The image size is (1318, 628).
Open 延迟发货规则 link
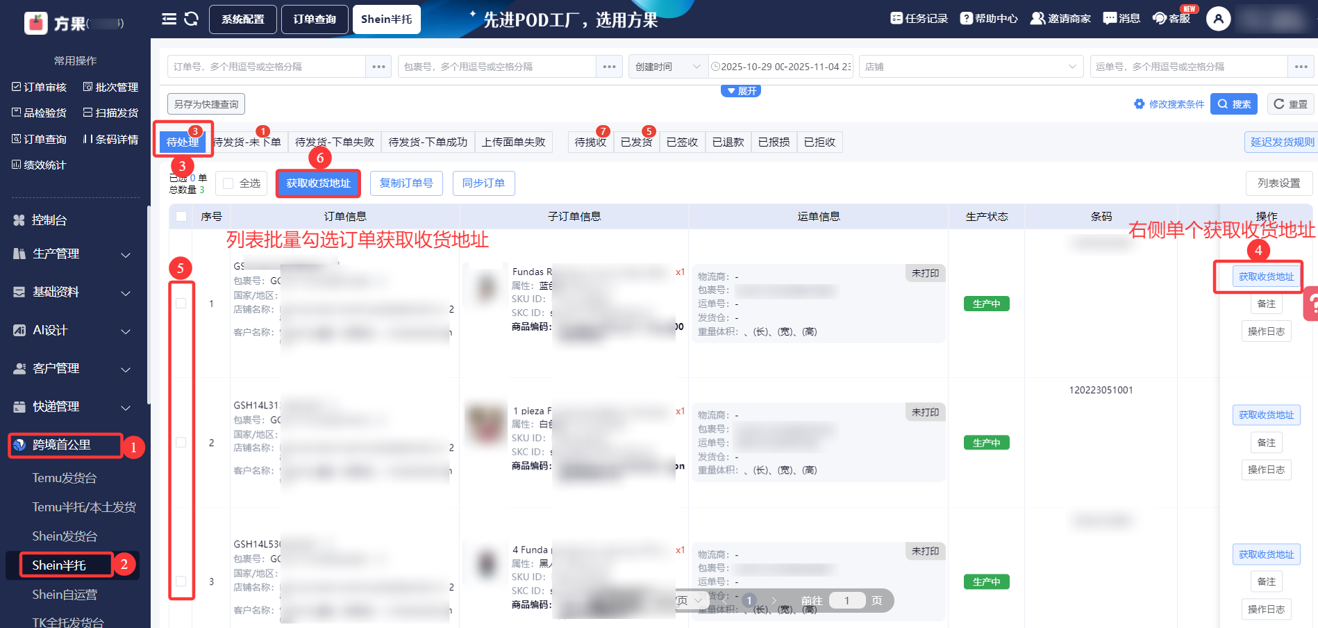coord(1283,142)
